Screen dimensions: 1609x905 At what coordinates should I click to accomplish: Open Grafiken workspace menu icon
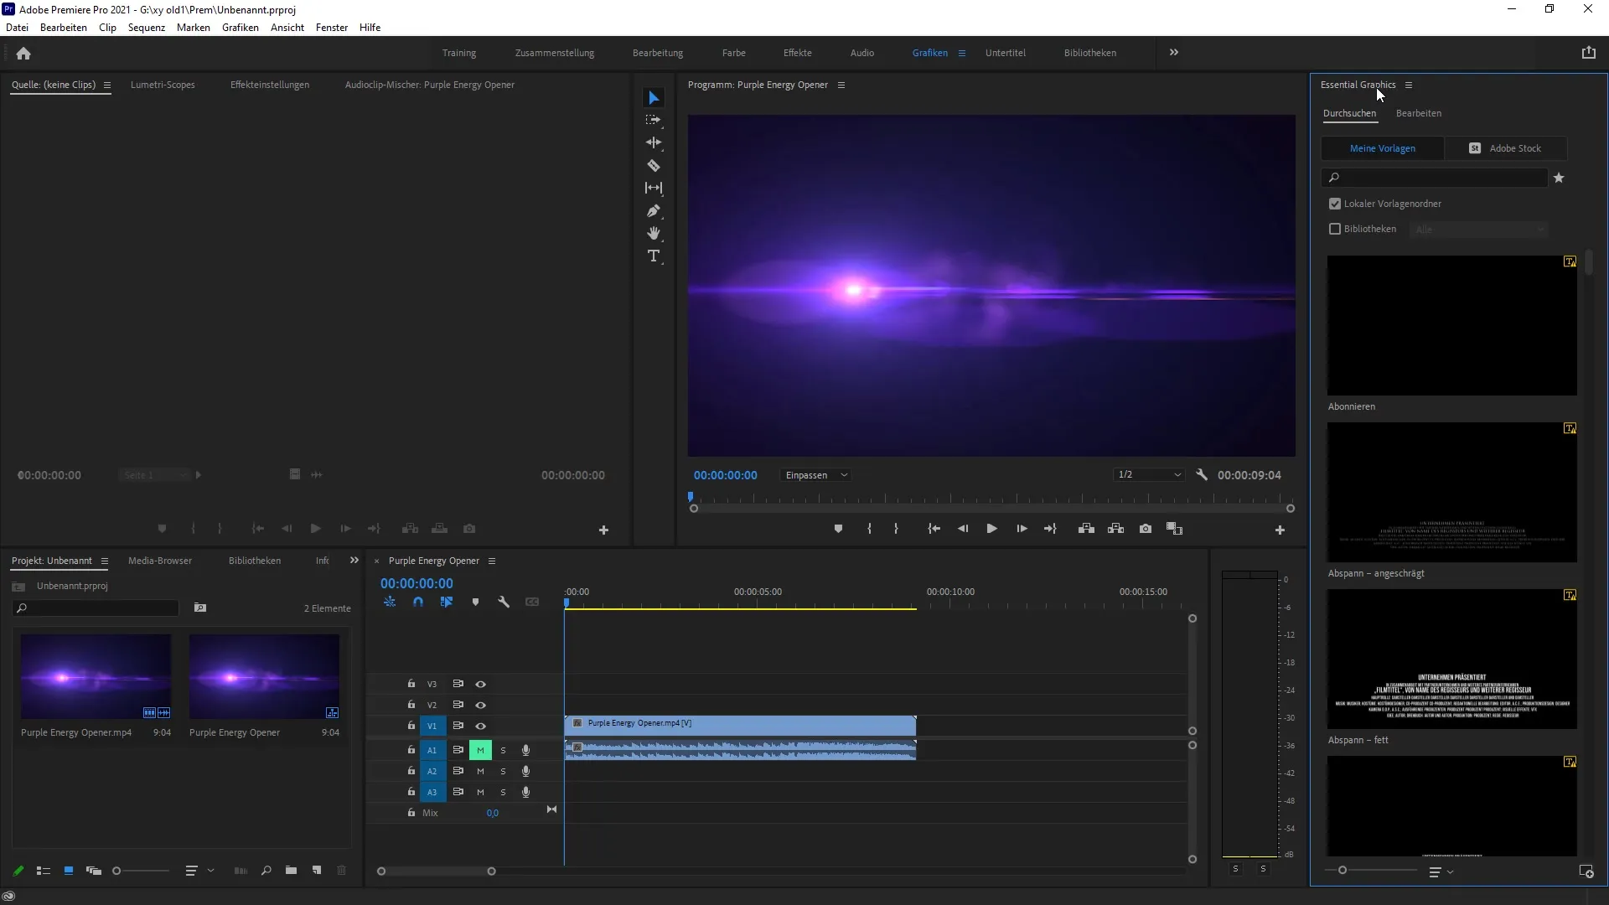[x=962, y=54]
